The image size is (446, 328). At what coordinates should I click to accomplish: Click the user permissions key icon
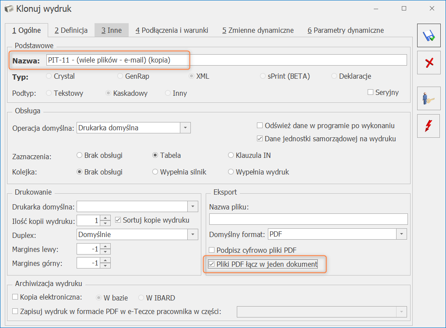click(429, 98)
